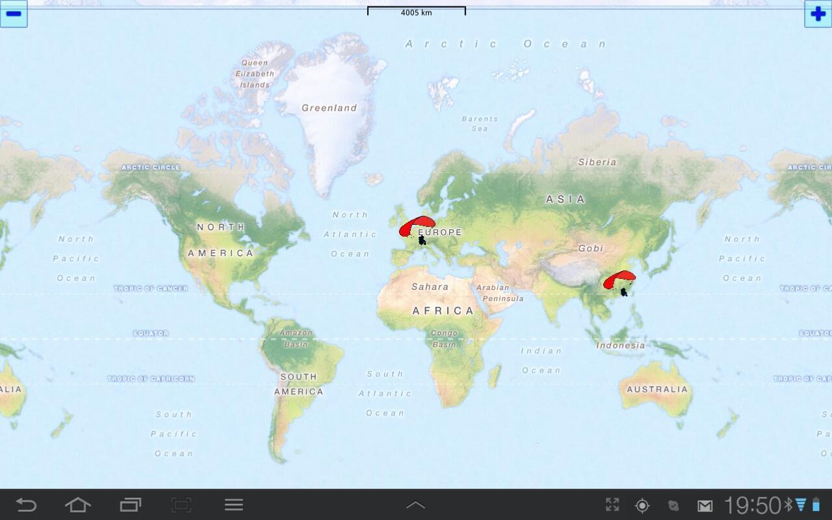Go to the Android home screen
The width and height of the screenshot is (832, 520).
click(77, 505)
